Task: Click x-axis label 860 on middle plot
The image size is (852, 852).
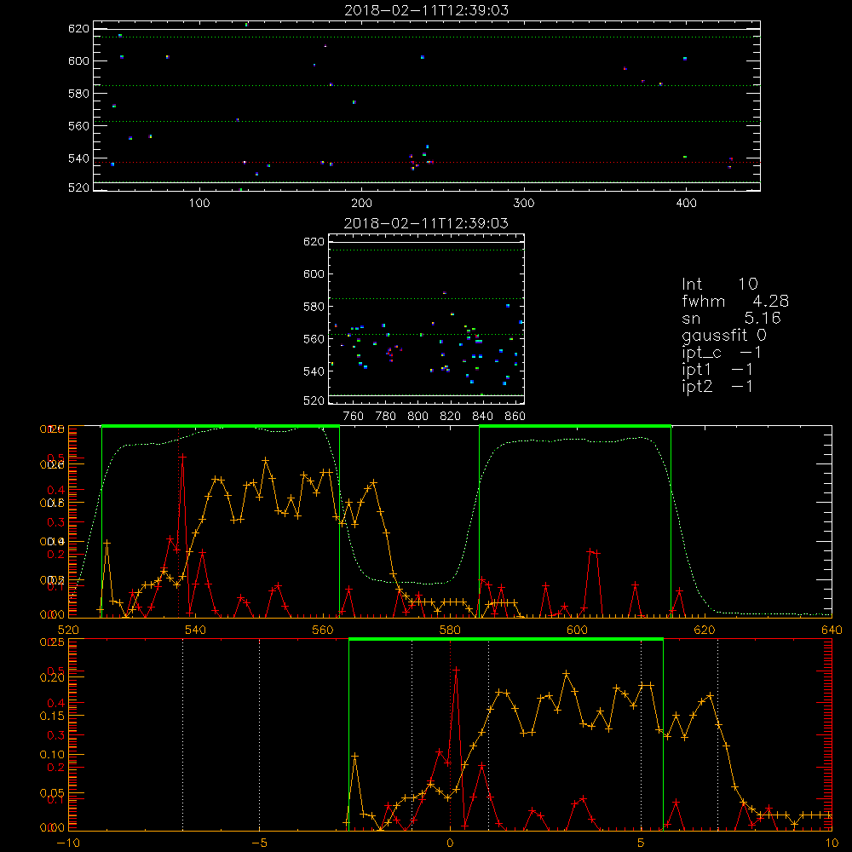Action: coord(515,417)
